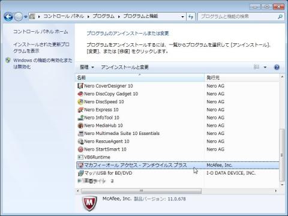Click VB6Runtime name text

click(97, 157)
